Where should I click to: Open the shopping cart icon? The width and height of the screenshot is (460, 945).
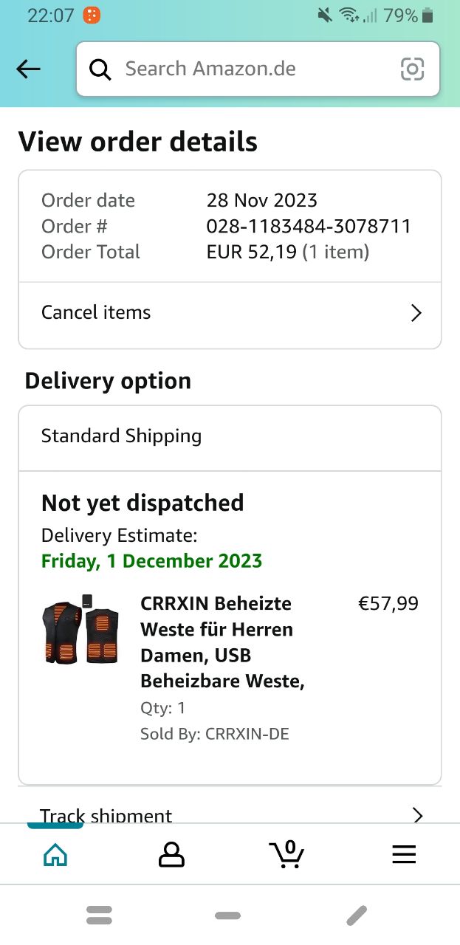click(x=287, y=853)
